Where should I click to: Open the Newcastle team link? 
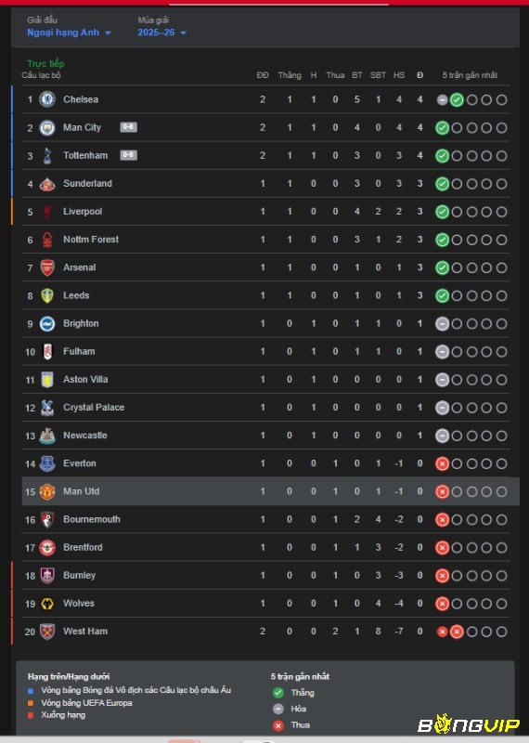tap(85, 435)
